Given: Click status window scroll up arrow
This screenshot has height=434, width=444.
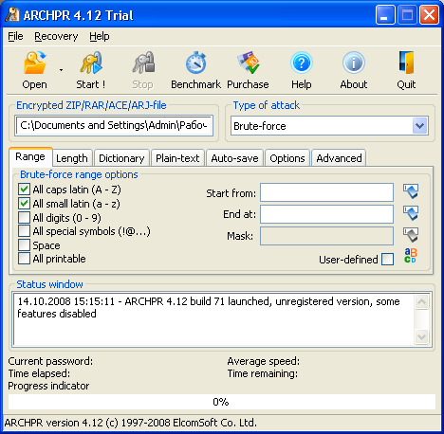Looking at the screenshot, I should point(421,302).
